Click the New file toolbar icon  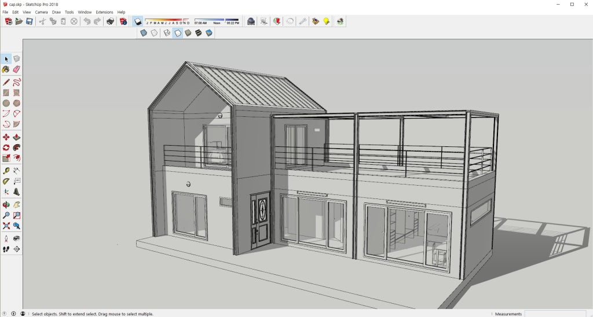pos(8,21)
